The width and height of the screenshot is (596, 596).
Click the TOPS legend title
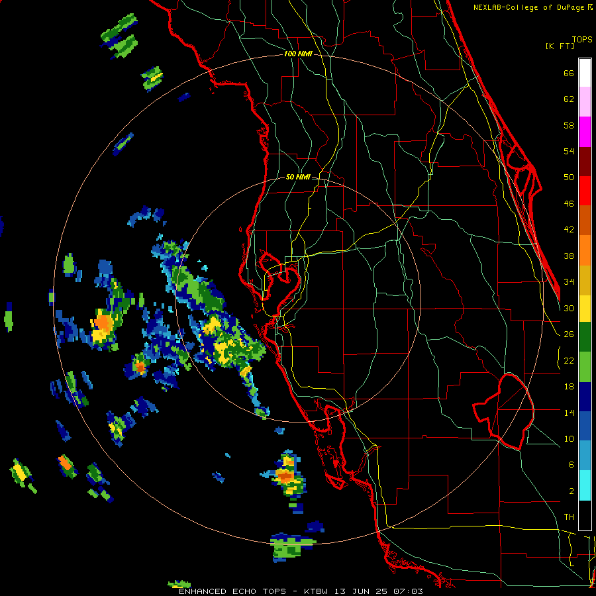582,40
